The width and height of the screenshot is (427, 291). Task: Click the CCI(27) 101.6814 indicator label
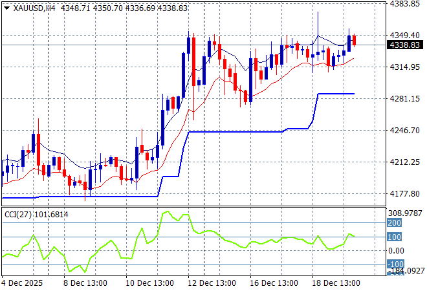click(36, 215)
